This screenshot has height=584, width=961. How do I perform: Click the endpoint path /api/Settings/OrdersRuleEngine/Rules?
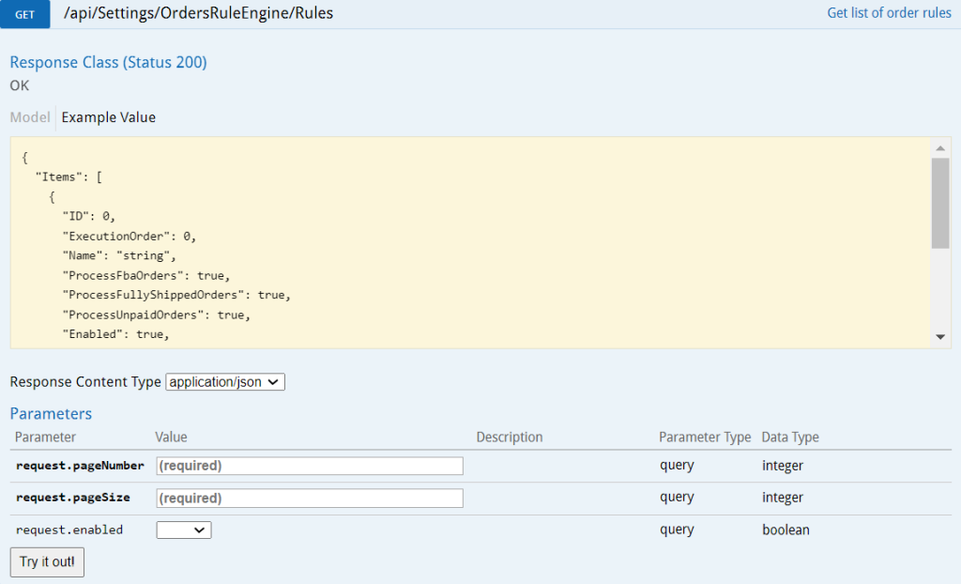point(198,13)
